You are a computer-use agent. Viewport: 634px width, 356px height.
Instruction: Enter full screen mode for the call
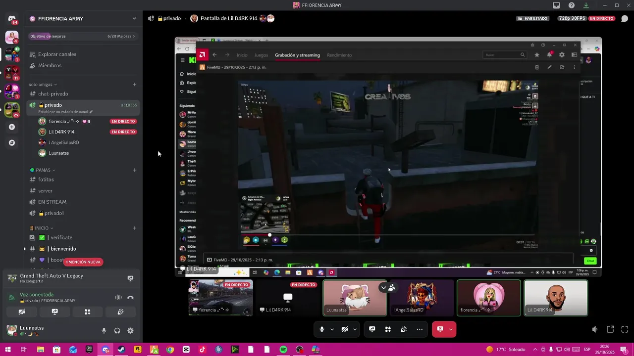pos(625,329)
